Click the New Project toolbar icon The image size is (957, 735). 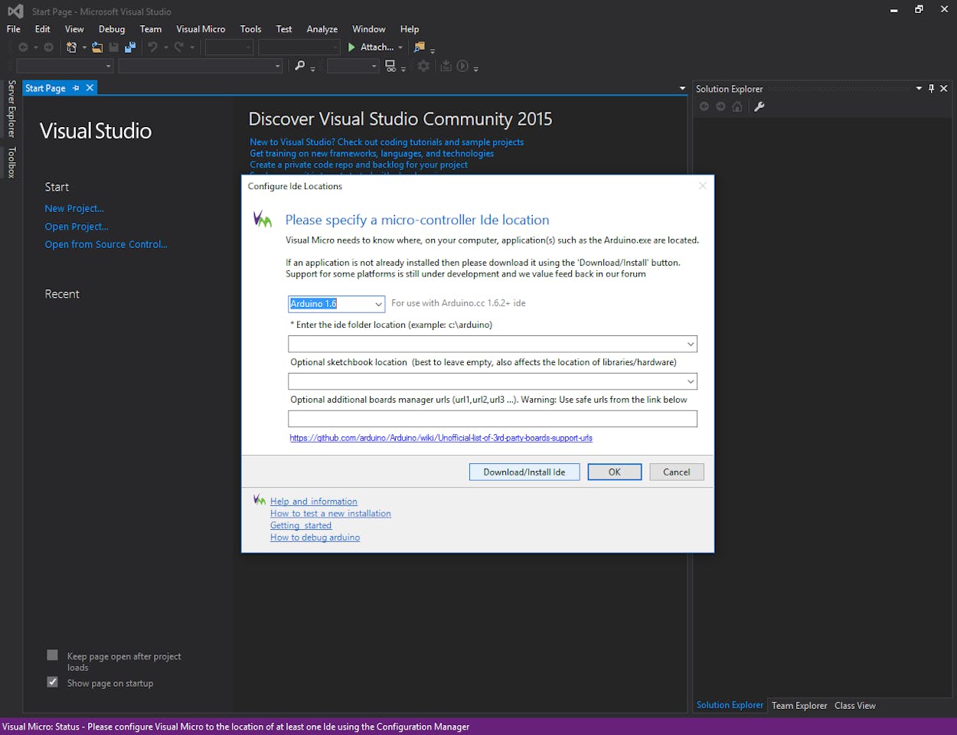[x=71, y=47]
